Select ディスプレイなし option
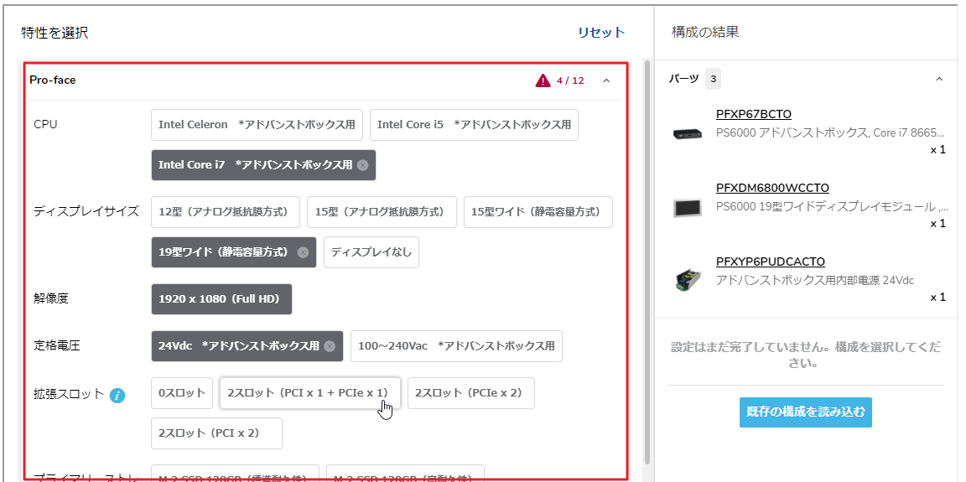 [371, 252]
